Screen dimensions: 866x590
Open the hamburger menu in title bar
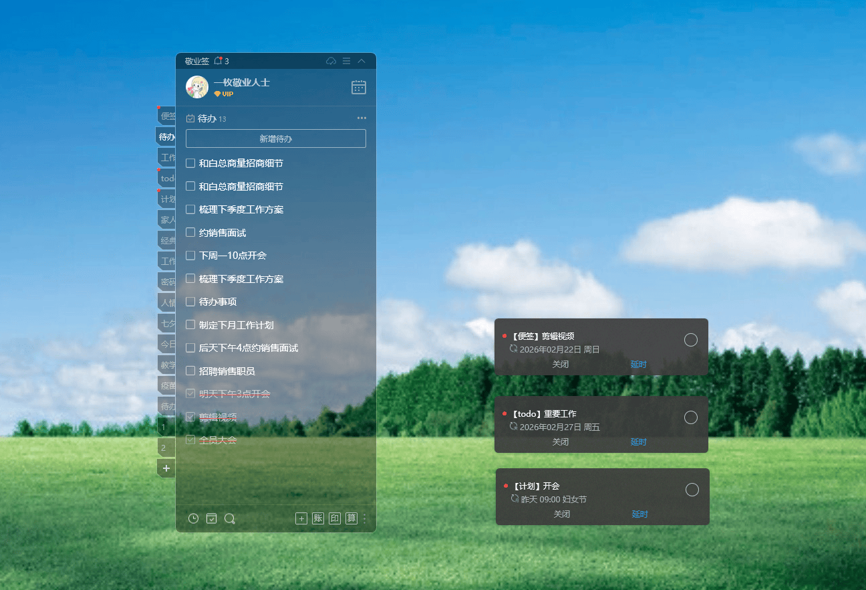346,61
